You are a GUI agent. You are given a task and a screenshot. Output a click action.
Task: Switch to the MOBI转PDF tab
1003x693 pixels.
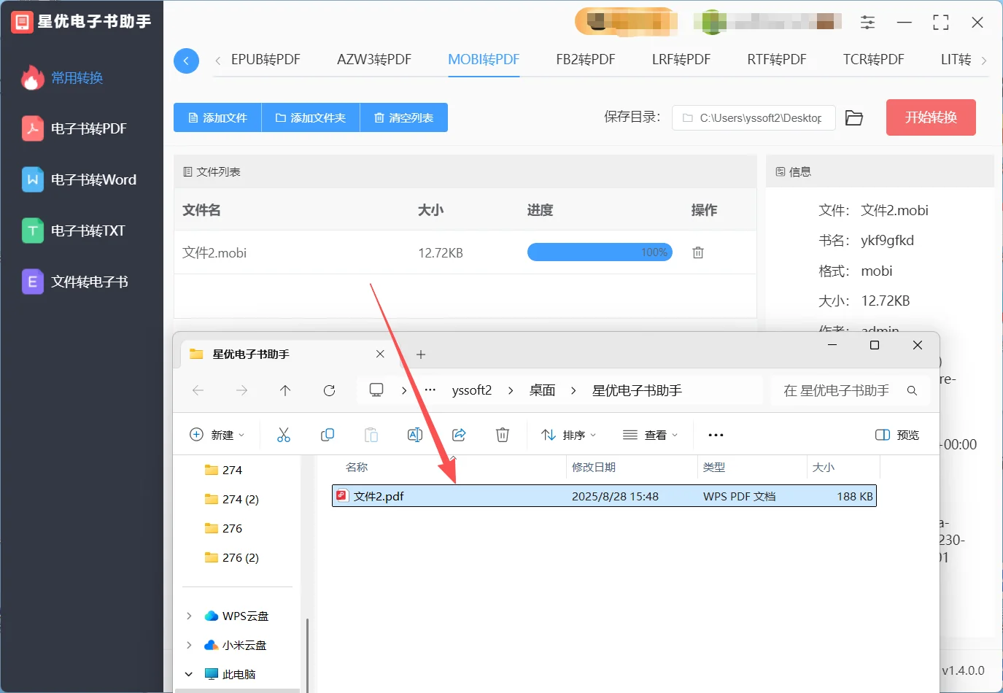[x=484, y=60]
